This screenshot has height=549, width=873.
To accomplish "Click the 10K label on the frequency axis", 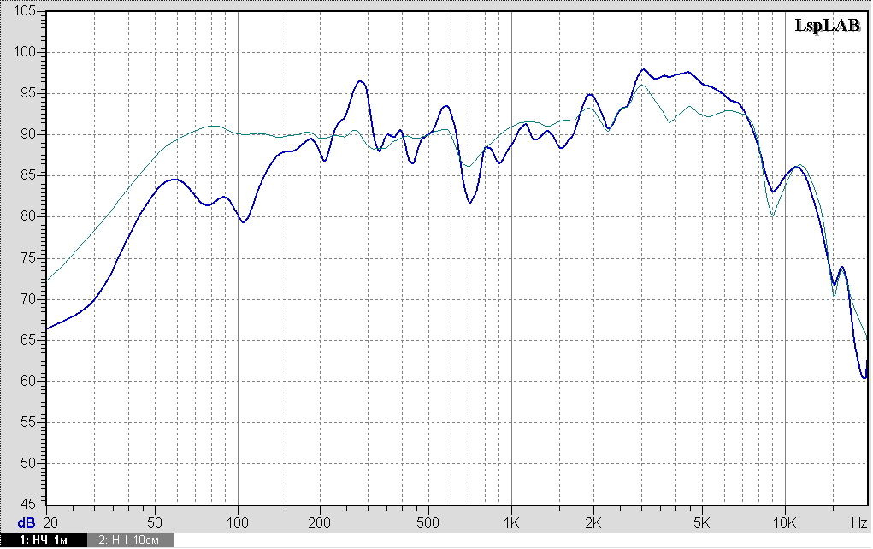I will [784, 521].
